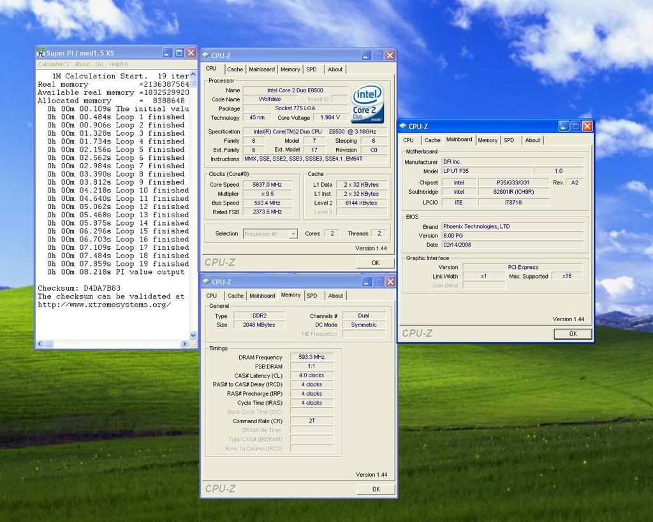
Task: Select CPU tab in bottom CPU-Z window
Action: click(212, 296)
